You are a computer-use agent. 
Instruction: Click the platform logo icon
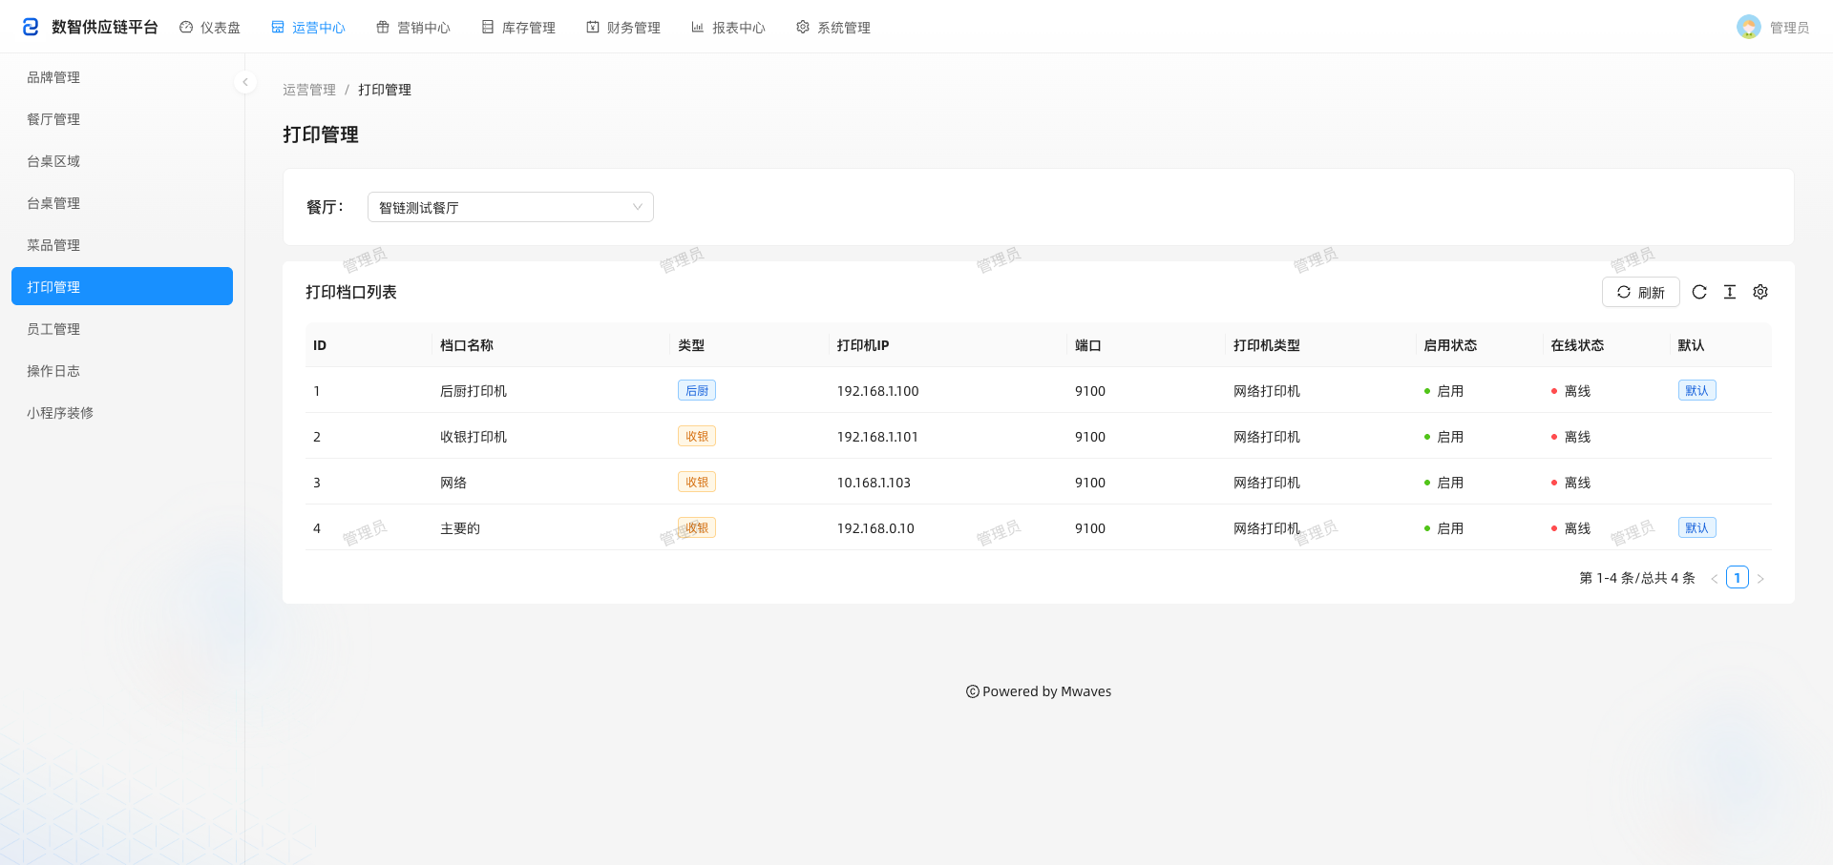coord(31,27)
